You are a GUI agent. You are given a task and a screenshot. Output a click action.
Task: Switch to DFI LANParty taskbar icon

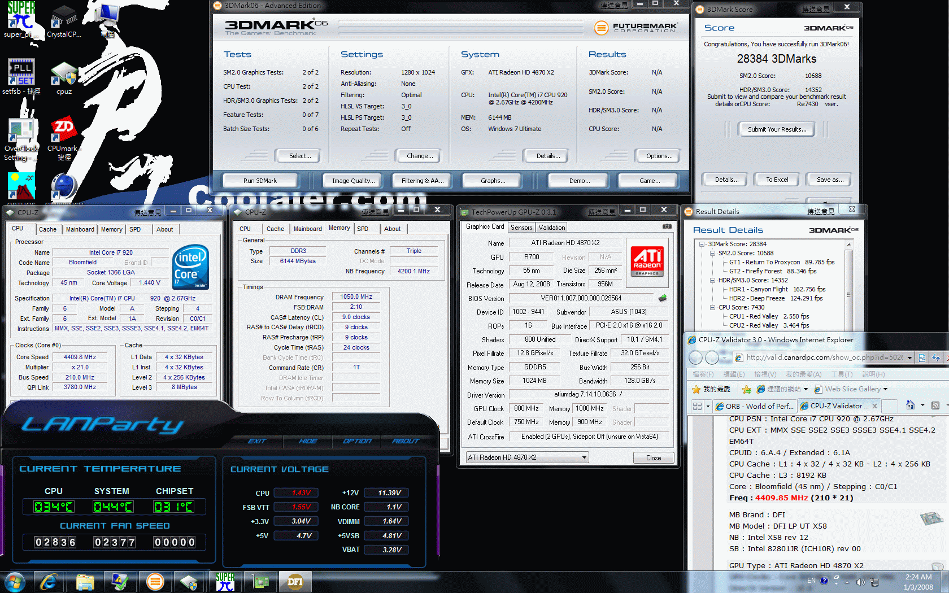click(x=295, y=582)
